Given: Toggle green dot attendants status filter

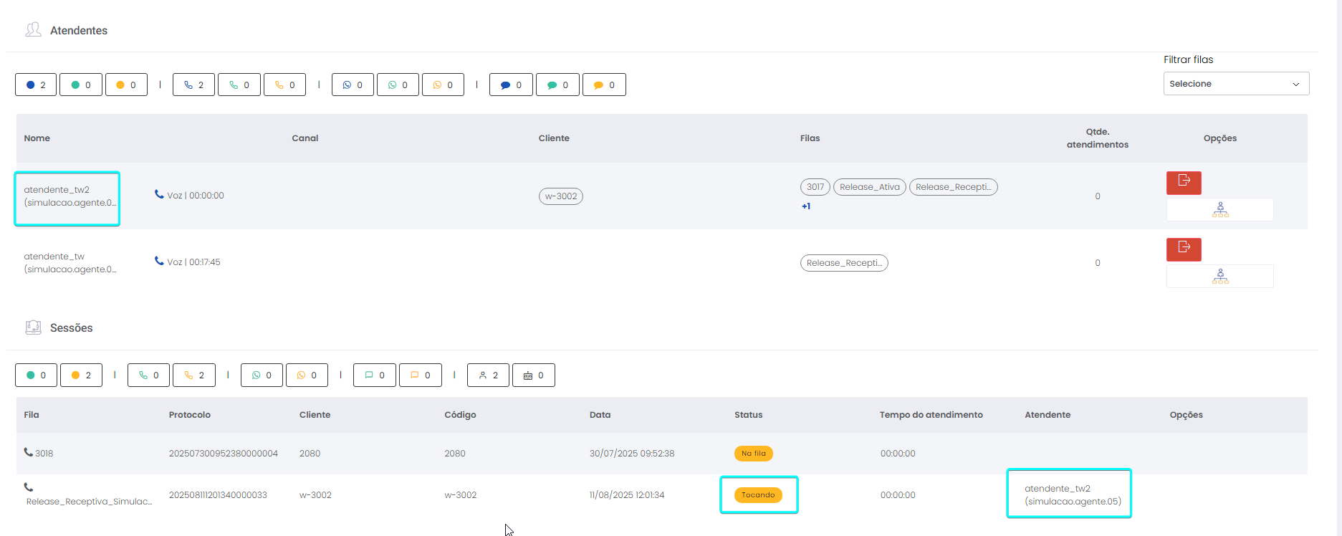Looking at the screenshot, I should point(81,85).
